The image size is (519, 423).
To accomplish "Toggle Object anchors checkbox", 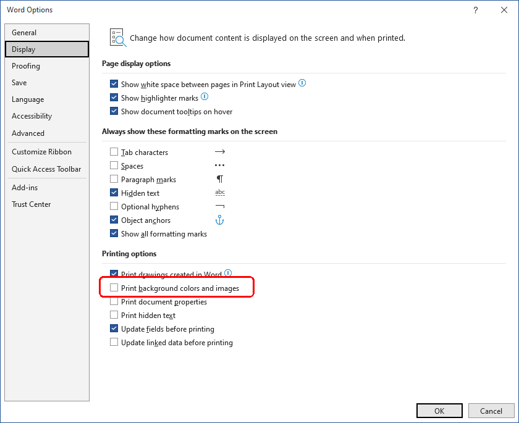I will pos(114,220).
